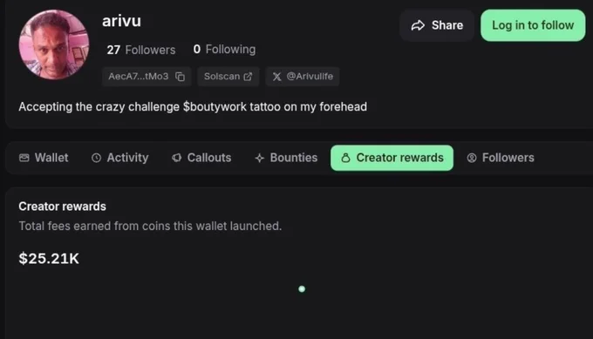Viewport: 593px width, 339px height.
Task: Click the Share button
Action: (x=437, y=25)
